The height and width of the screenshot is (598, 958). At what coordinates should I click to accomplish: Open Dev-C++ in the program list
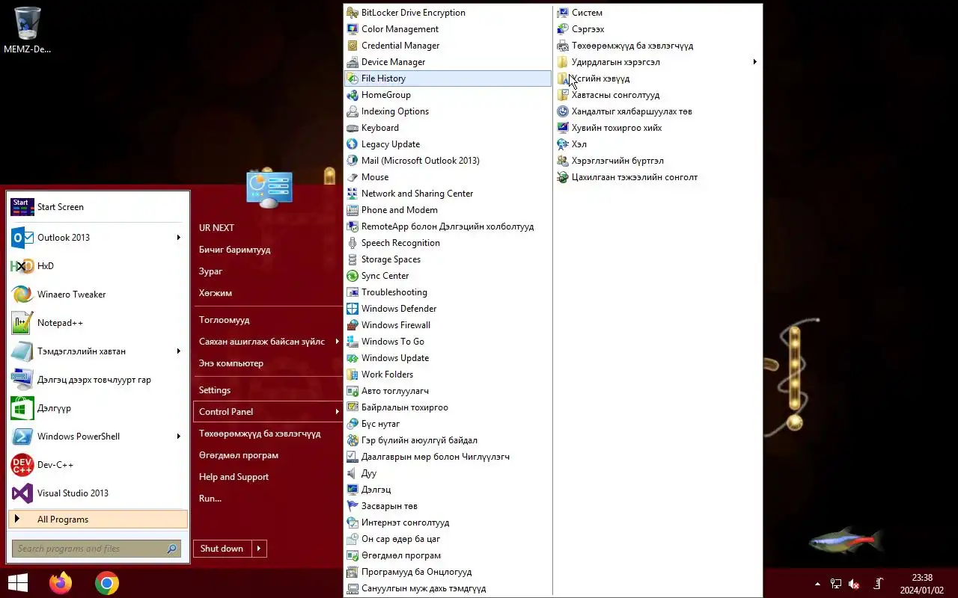pos(97,465)
